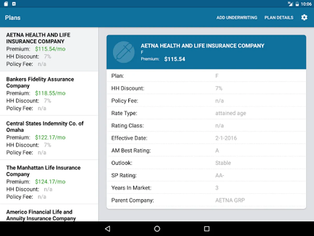Click the HH Discount row in details card

pyautogui.click(x=206, y=88)
